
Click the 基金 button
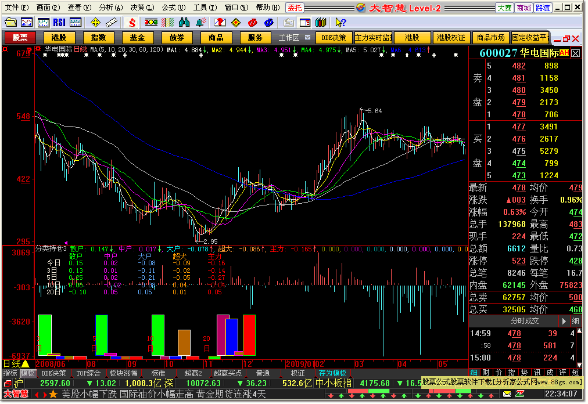tap(137, 38)
